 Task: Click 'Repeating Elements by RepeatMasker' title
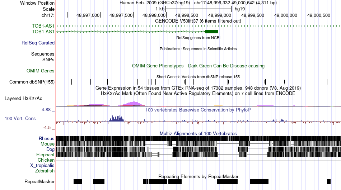tap(198, 176)
